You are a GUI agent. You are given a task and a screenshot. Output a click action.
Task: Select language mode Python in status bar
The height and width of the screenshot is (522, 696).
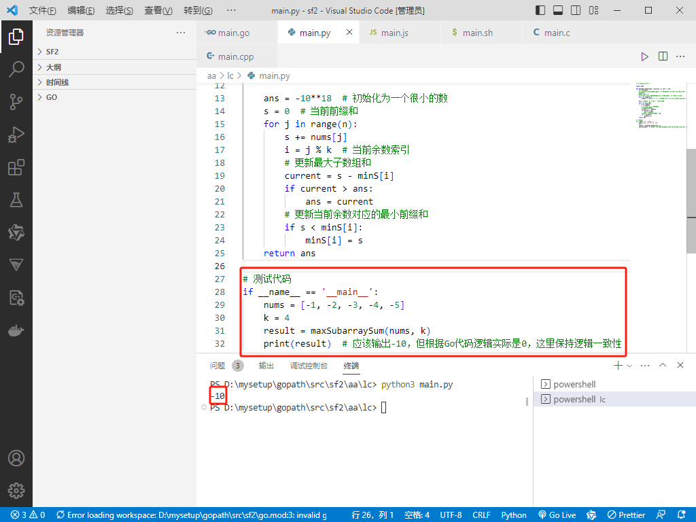click(514, 515)
